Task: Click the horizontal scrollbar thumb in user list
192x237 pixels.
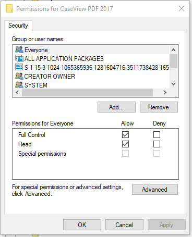Action: [x=87, y=93]
